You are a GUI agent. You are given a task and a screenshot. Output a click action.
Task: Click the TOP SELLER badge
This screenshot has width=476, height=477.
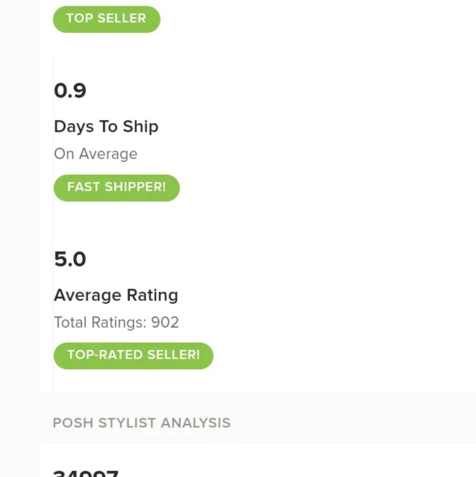click(106, 19)
